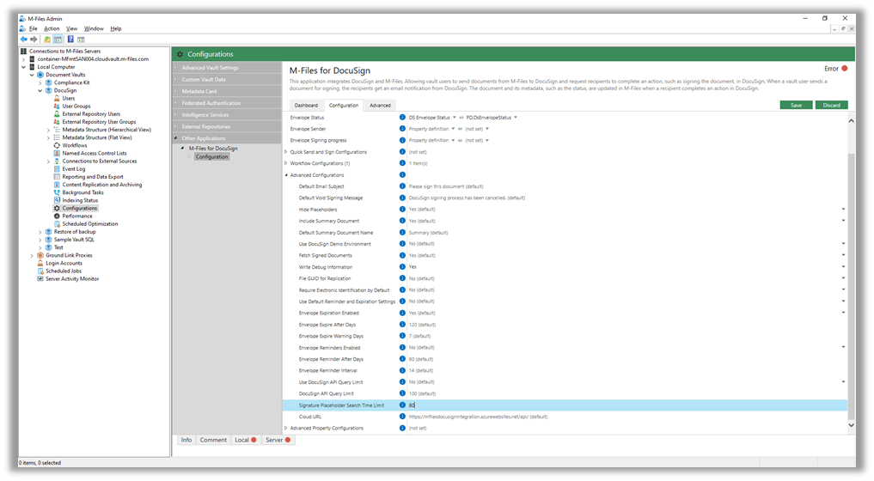The width and height of the screenshot is (874, 481).
Task: Click the info icon for Envelope Reminder Interval
Action: pos(402,370)
